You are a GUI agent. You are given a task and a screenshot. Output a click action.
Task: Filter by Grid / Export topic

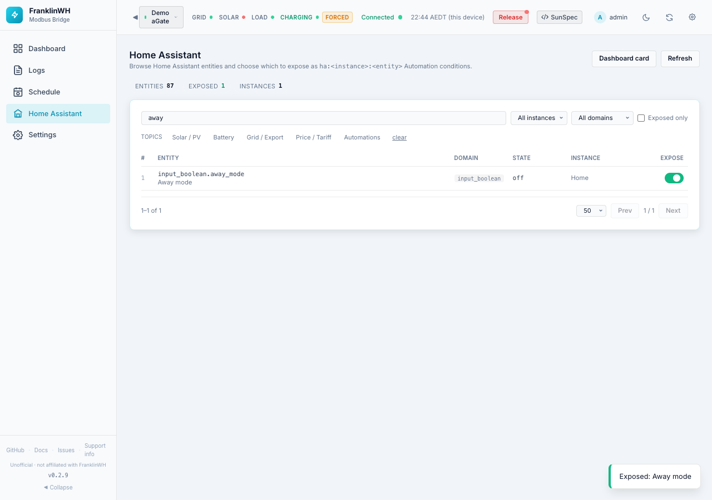coord(265,137)
